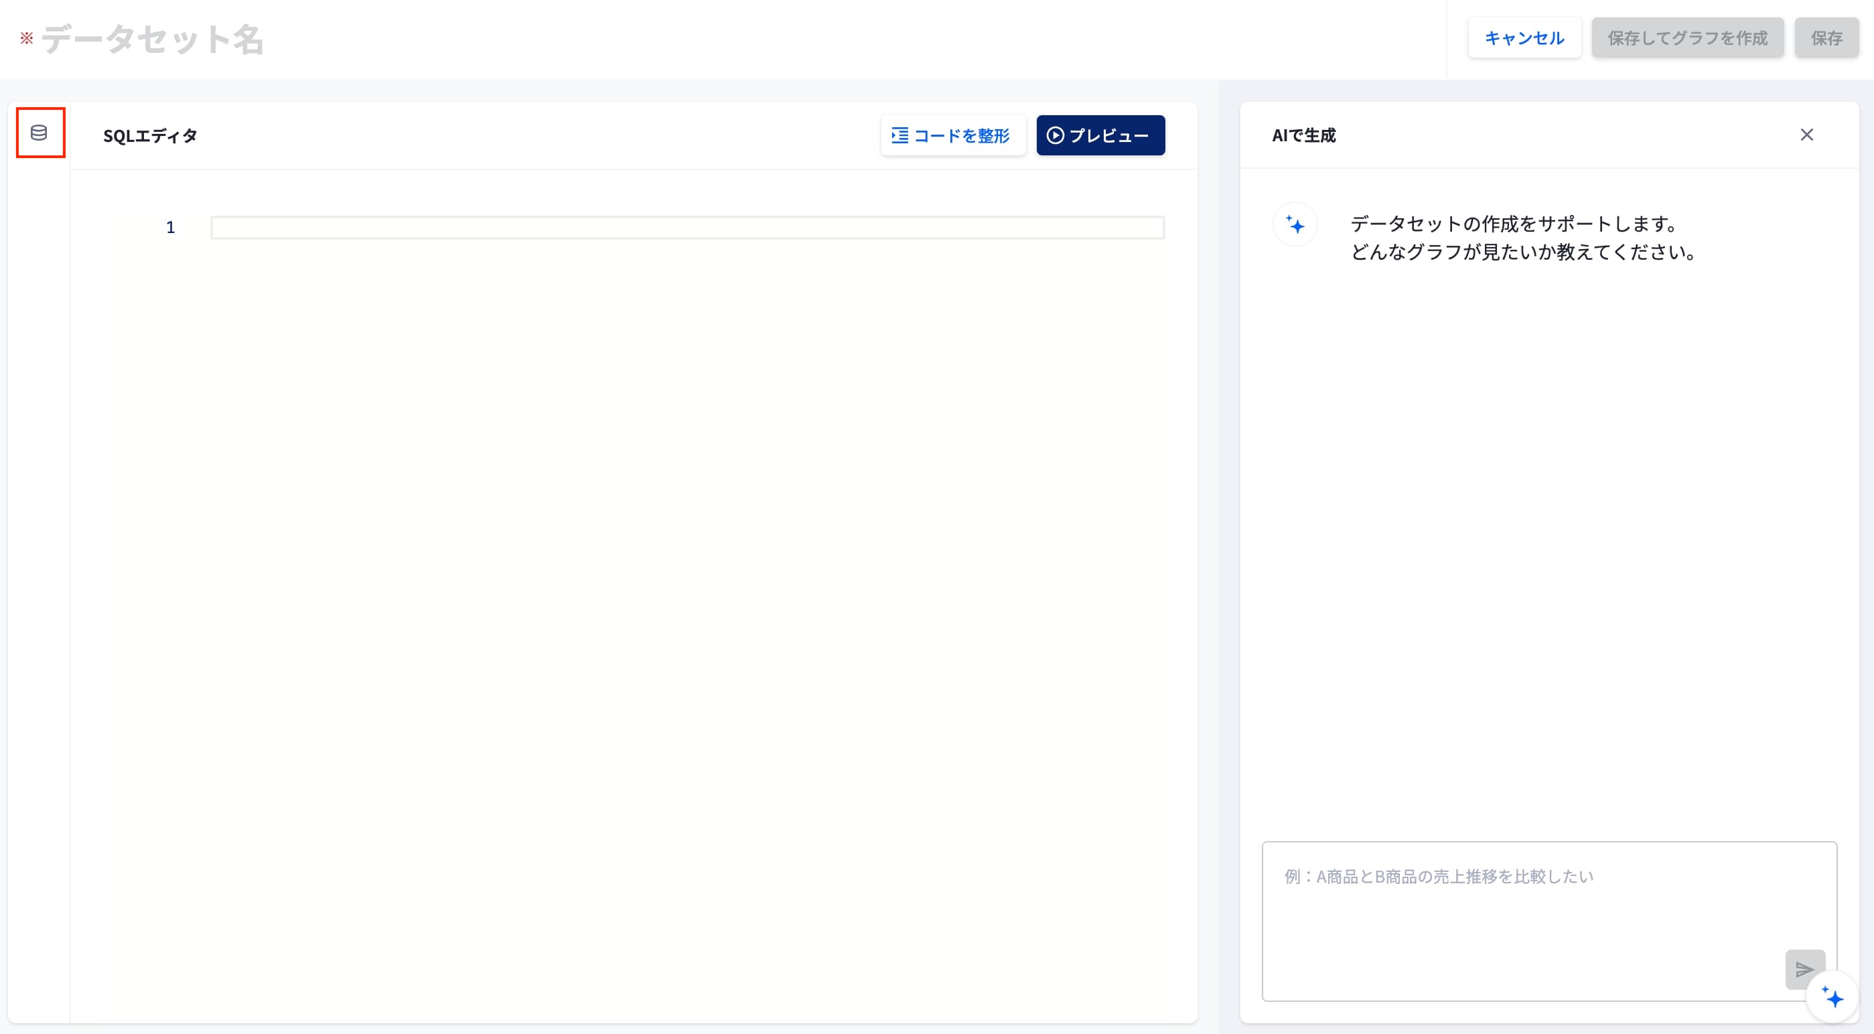1874x1034 pixels.
Task: Click the プレビュー label text
Action: [1108, 135]
